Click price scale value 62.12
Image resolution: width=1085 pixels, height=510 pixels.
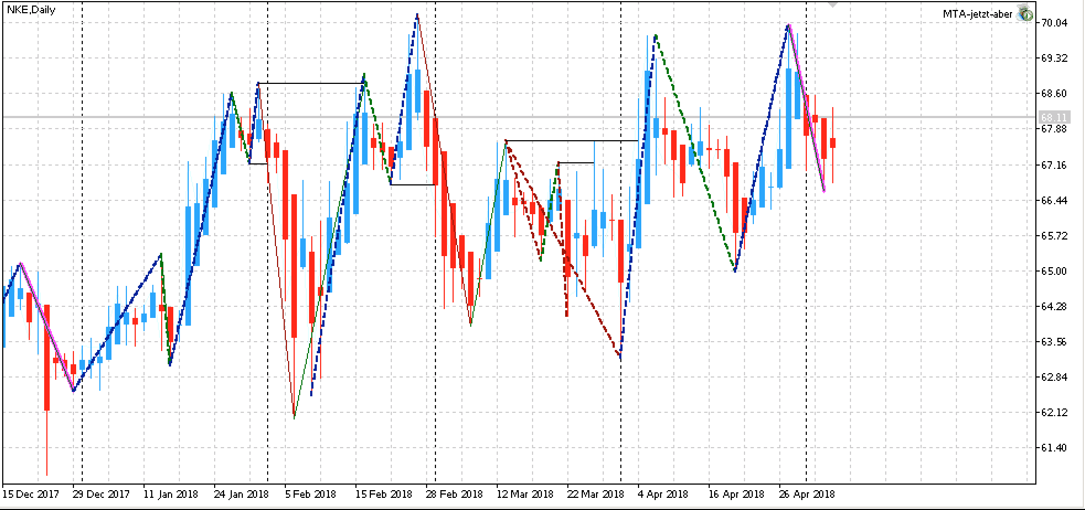pos(1054,412)
